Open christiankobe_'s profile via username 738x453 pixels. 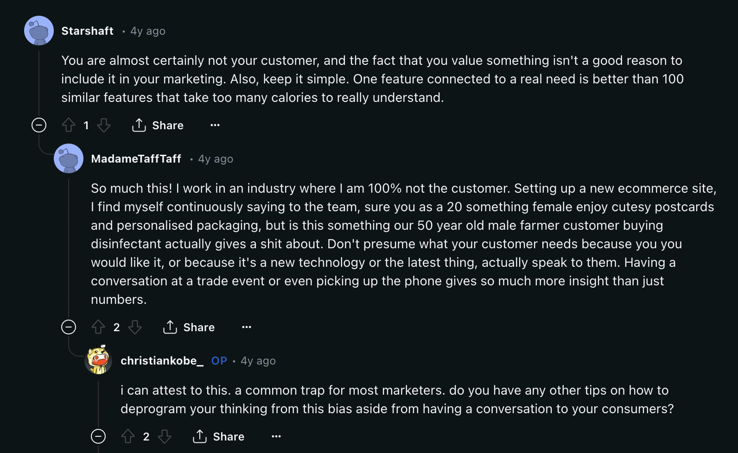point(162,361)
